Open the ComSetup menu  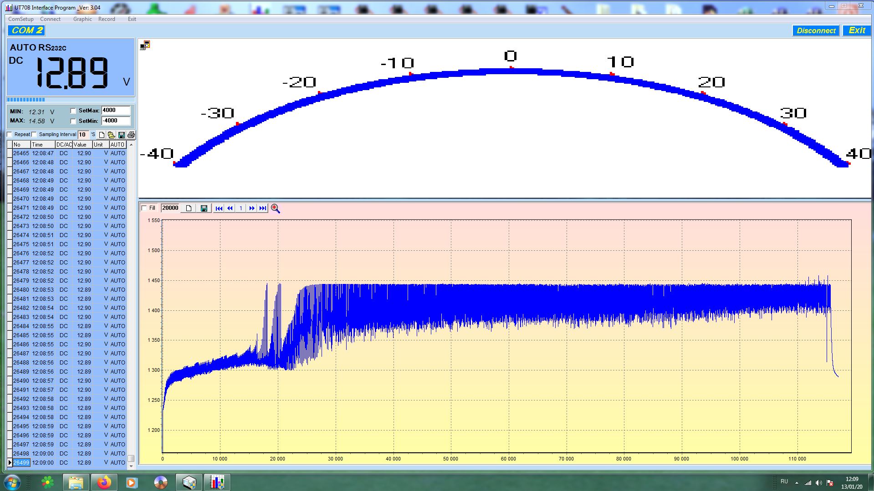pos(21,19)
